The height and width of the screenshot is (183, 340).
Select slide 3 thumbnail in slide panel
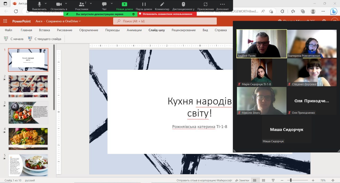click(28, 112)
